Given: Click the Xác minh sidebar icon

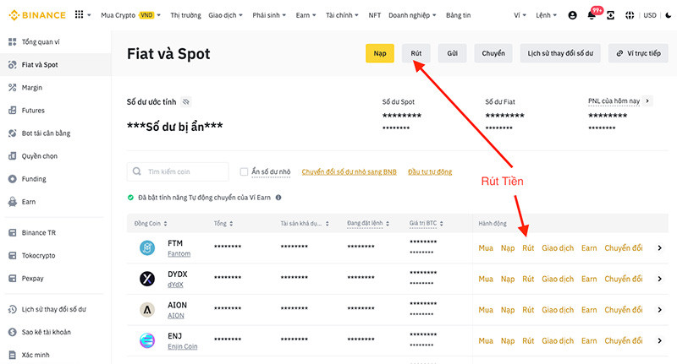Looking at the screenshot, I should tap(13, 355).
